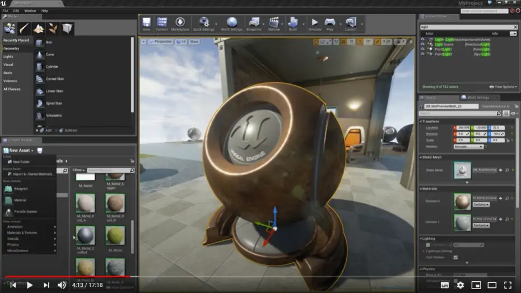Select the Volumes placement category
The width and height of the screenshot is (521, 293).
pyautogui.click(x=10, y=81)
